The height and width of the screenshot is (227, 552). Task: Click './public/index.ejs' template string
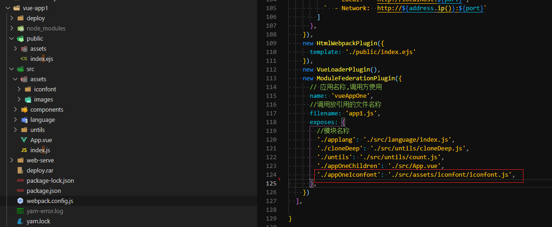(381, 52)
